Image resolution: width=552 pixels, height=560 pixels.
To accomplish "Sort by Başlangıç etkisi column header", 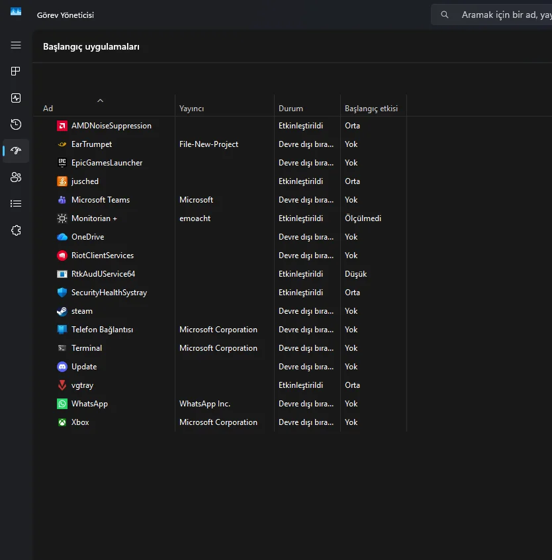I will click(x=371, y=109).
